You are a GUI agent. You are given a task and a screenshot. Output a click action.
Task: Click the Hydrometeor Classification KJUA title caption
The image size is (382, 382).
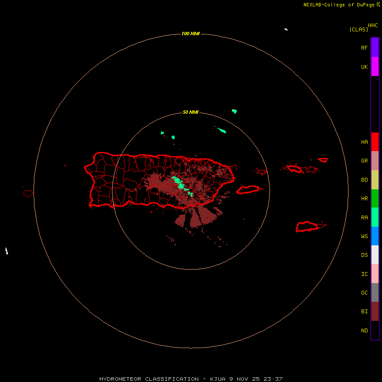coord(191,379)
